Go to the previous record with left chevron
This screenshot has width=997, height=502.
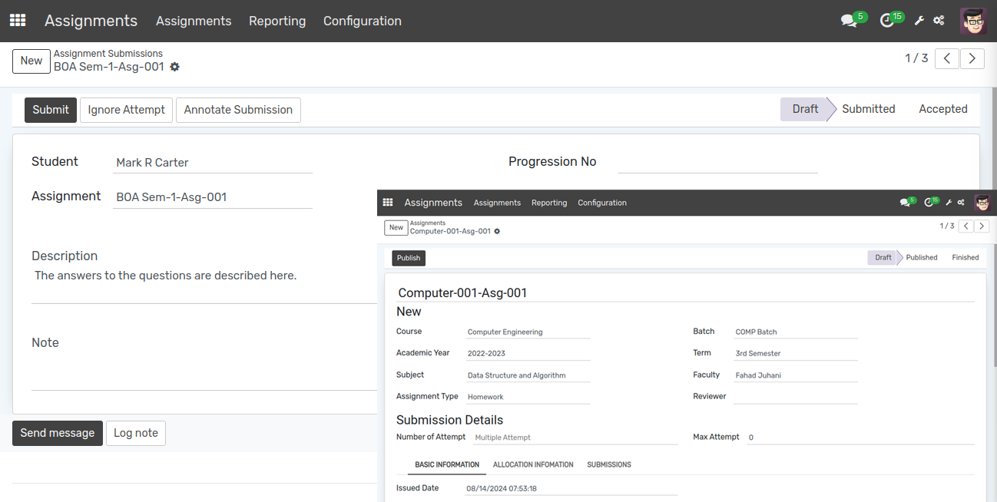click(x=946, y=58)
